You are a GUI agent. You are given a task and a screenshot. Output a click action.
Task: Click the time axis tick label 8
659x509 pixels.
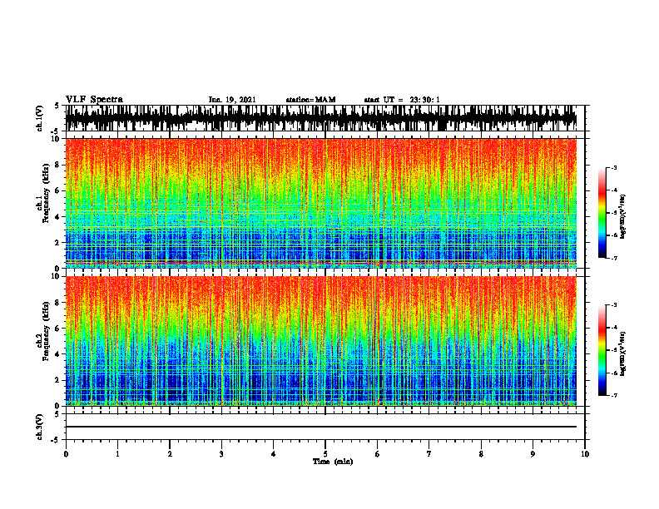pos(481,454)
